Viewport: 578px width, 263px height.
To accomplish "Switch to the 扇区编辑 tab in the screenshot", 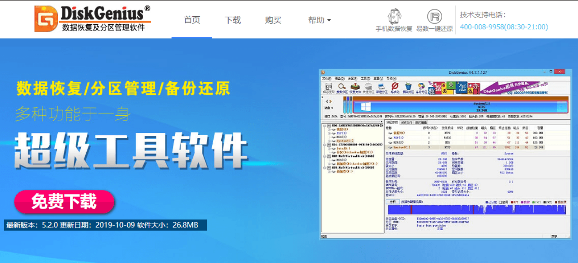I will (421, 122).
